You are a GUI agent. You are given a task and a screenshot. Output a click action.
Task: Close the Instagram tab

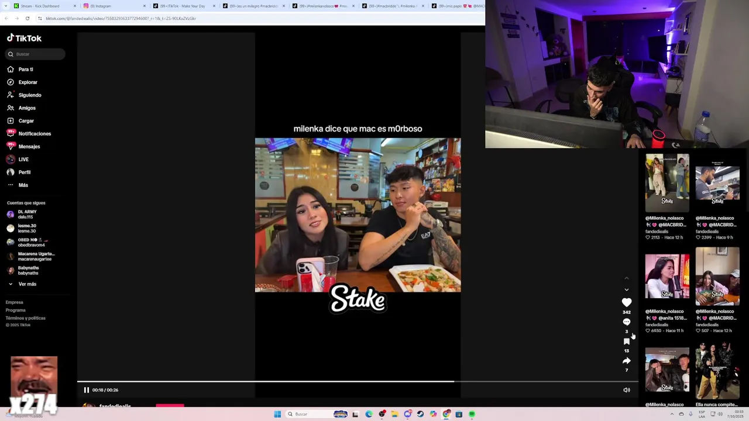click(x=145, y=6)
